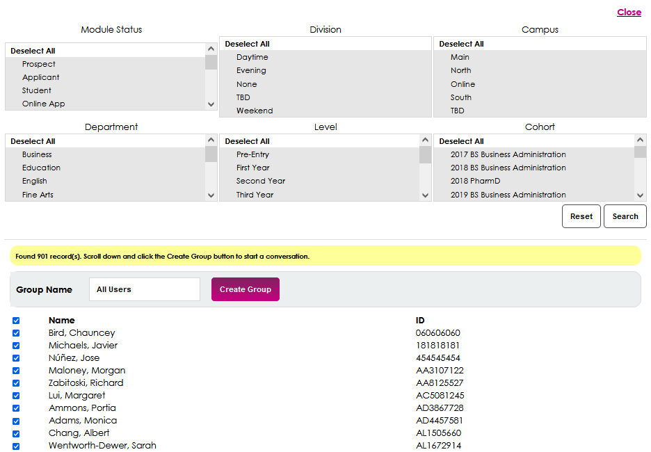Pick 2018 PharmD in Cohort list
Viewport: 651px width, 452px height.
pyautogui.click(x=475, y=181)
